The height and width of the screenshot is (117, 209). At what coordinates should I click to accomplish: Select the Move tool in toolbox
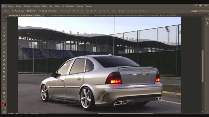click(x=4, y=20)
